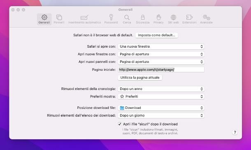This screenshot has width=251, height=150.
Task: Open Rimuovi elementi dall'elenco dei download menu
Action: (x=161, y=115)
